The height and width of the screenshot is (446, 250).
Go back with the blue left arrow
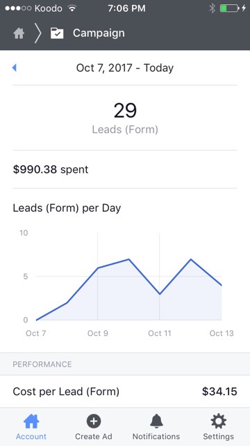click(x=14, y=68)
